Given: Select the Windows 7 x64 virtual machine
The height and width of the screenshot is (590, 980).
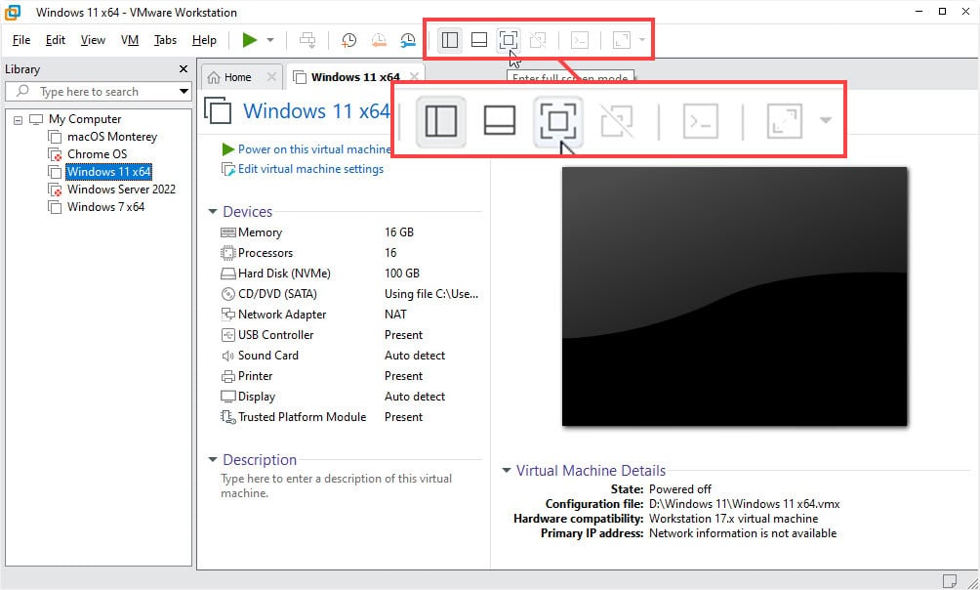Looking at the screenshot, I should click(x=105, y=206).
